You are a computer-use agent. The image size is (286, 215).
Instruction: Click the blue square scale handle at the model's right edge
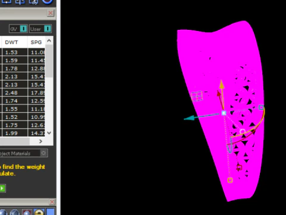(261, 107)
